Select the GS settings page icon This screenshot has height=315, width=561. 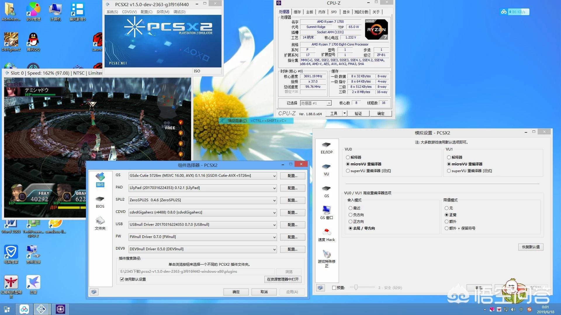tap(326, 192)
